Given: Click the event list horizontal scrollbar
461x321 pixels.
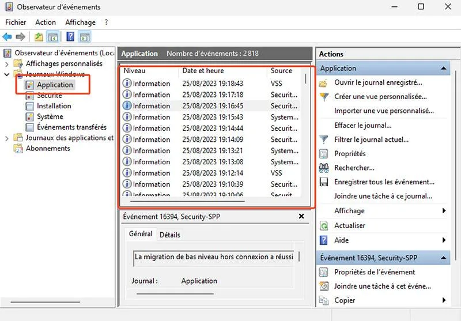Looking at the screenshot, I should (x=187, y=201).
